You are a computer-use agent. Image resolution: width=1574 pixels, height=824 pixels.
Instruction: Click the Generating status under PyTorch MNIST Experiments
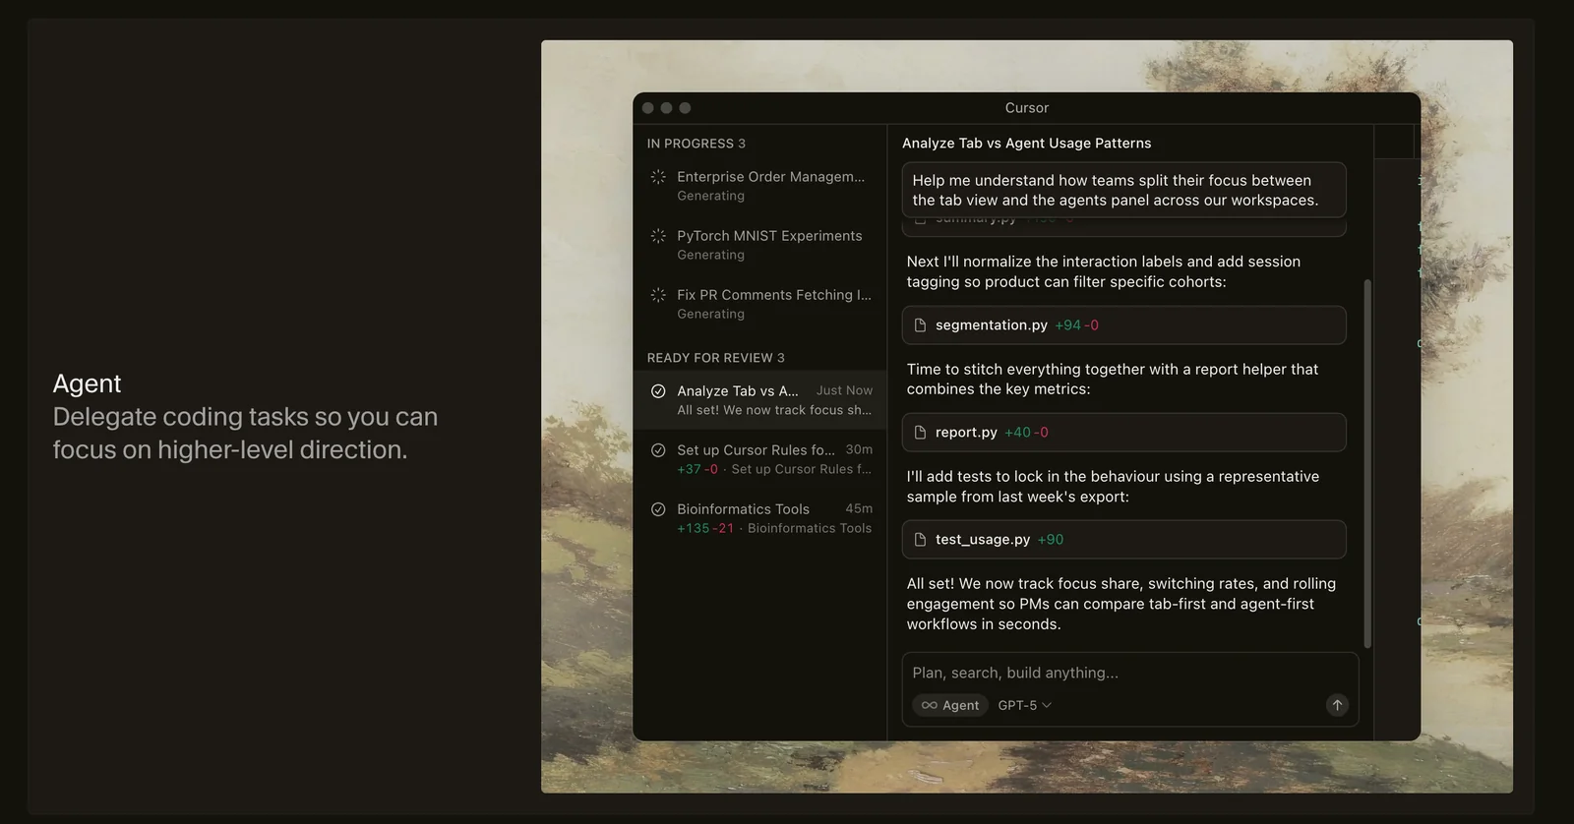click(710, 255)
